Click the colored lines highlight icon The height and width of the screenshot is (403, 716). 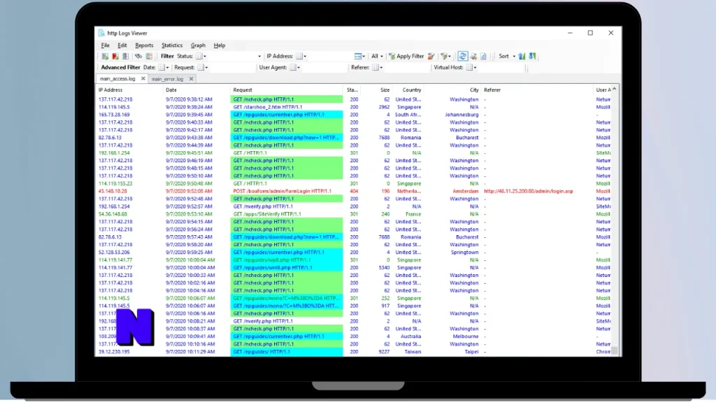149,56
